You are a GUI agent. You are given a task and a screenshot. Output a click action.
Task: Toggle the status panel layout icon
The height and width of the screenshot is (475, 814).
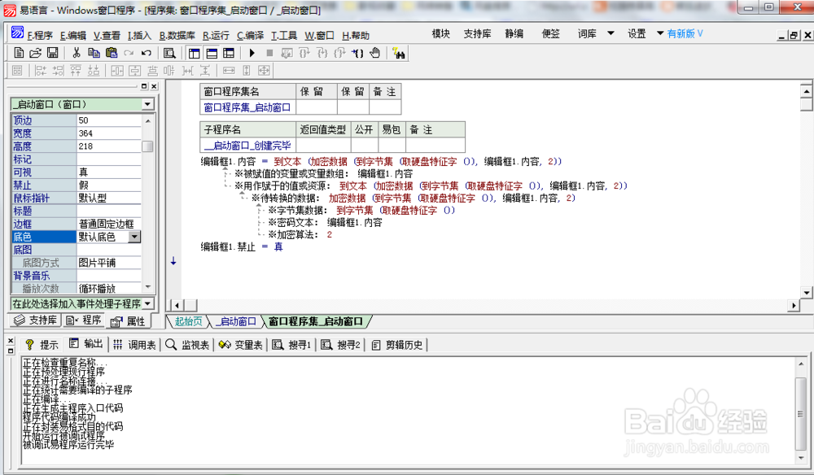[212, 53]
